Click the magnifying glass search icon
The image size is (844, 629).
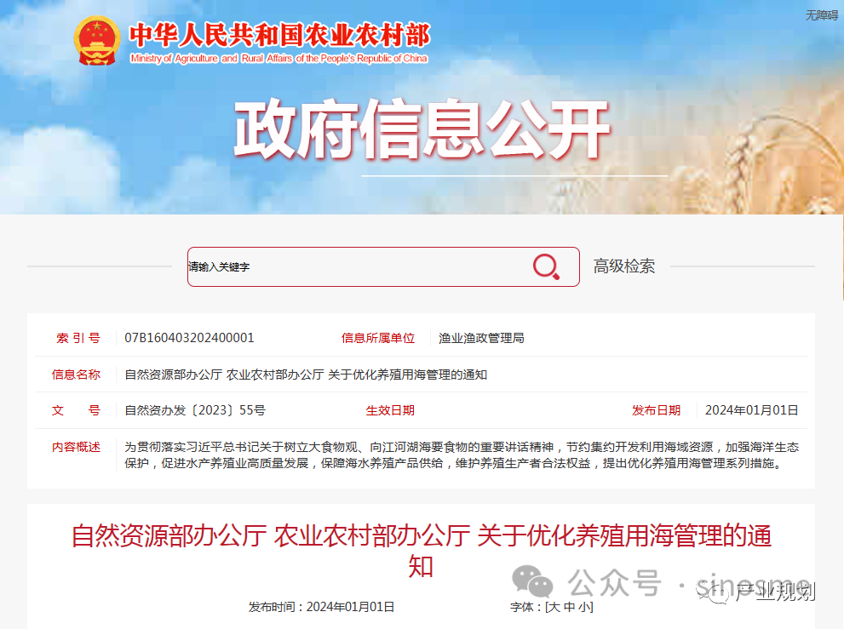tap(546, 267)
